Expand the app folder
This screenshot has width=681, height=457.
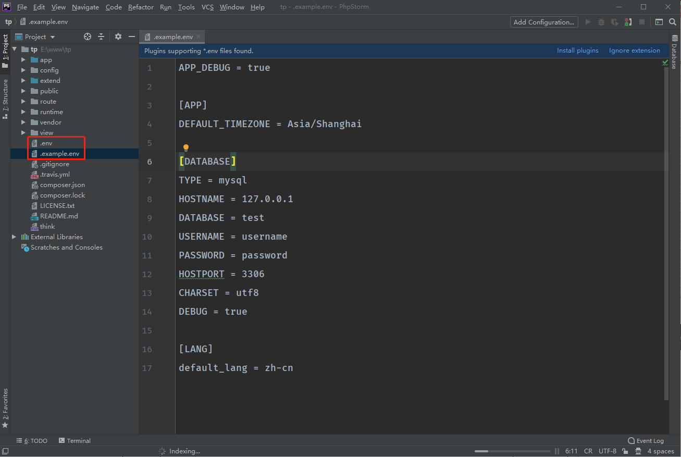tap(23, 60)
